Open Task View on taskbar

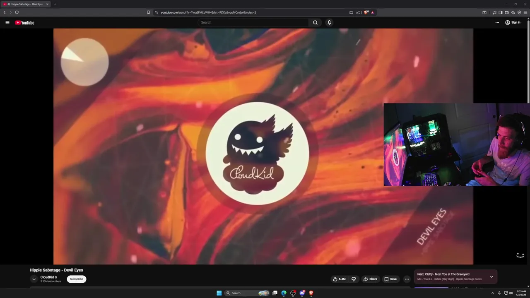[x=275, y=293]
